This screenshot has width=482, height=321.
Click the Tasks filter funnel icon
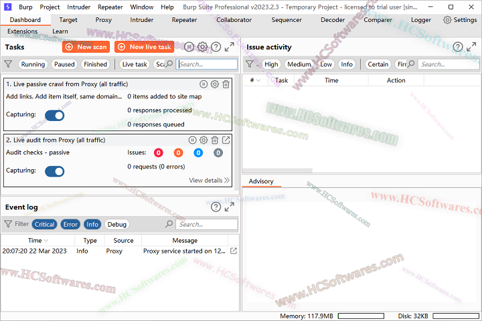[8, 64]
